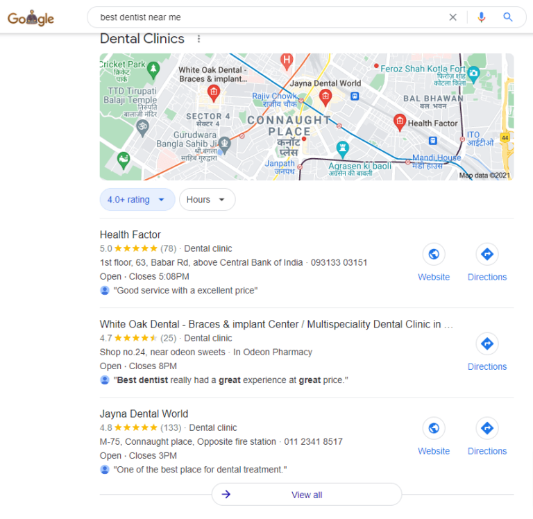Click Health Factor red map marker
Viewport: 533px width, 519px height.
point(400,122)
